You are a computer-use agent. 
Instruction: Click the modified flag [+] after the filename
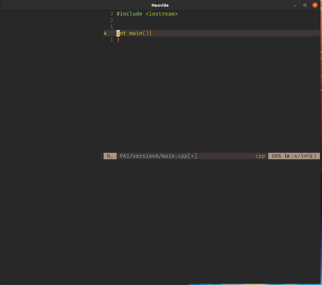(x=192, y=156)
